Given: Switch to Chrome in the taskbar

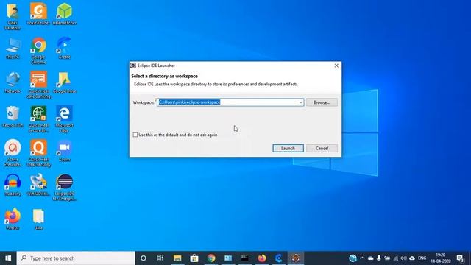Looking at the screenshot, I should point(211,258).
